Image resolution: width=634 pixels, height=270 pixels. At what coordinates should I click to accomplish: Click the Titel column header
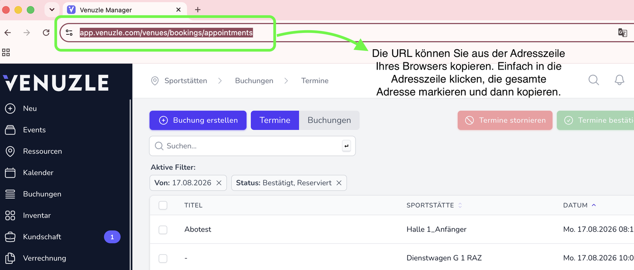point(193,205)
